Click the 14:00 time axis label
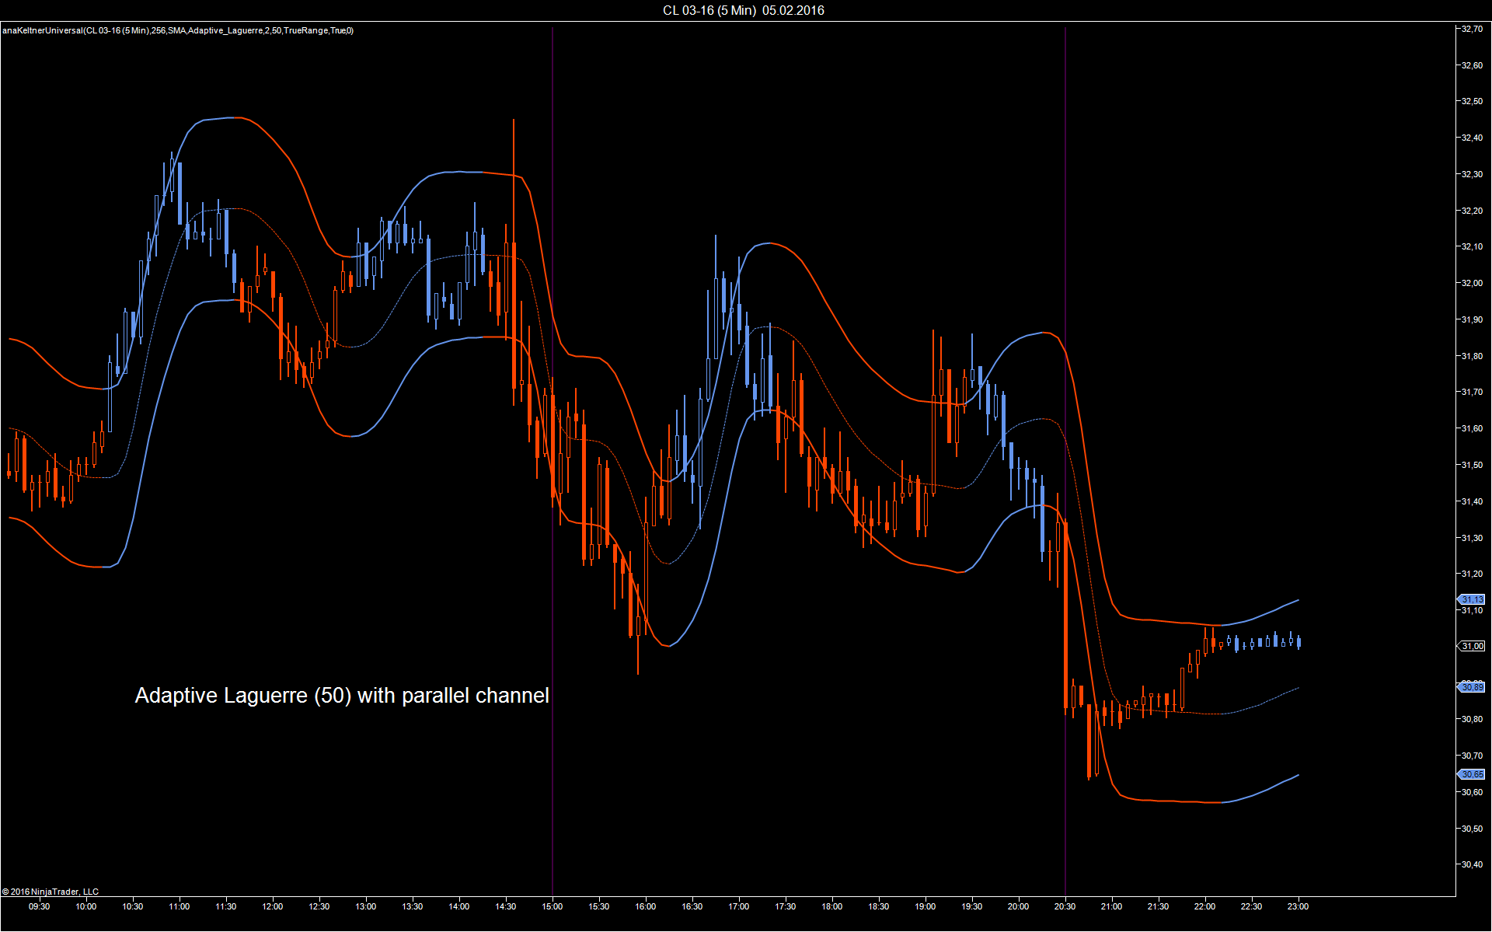1492x932 pixels. [x=459, y=906]
